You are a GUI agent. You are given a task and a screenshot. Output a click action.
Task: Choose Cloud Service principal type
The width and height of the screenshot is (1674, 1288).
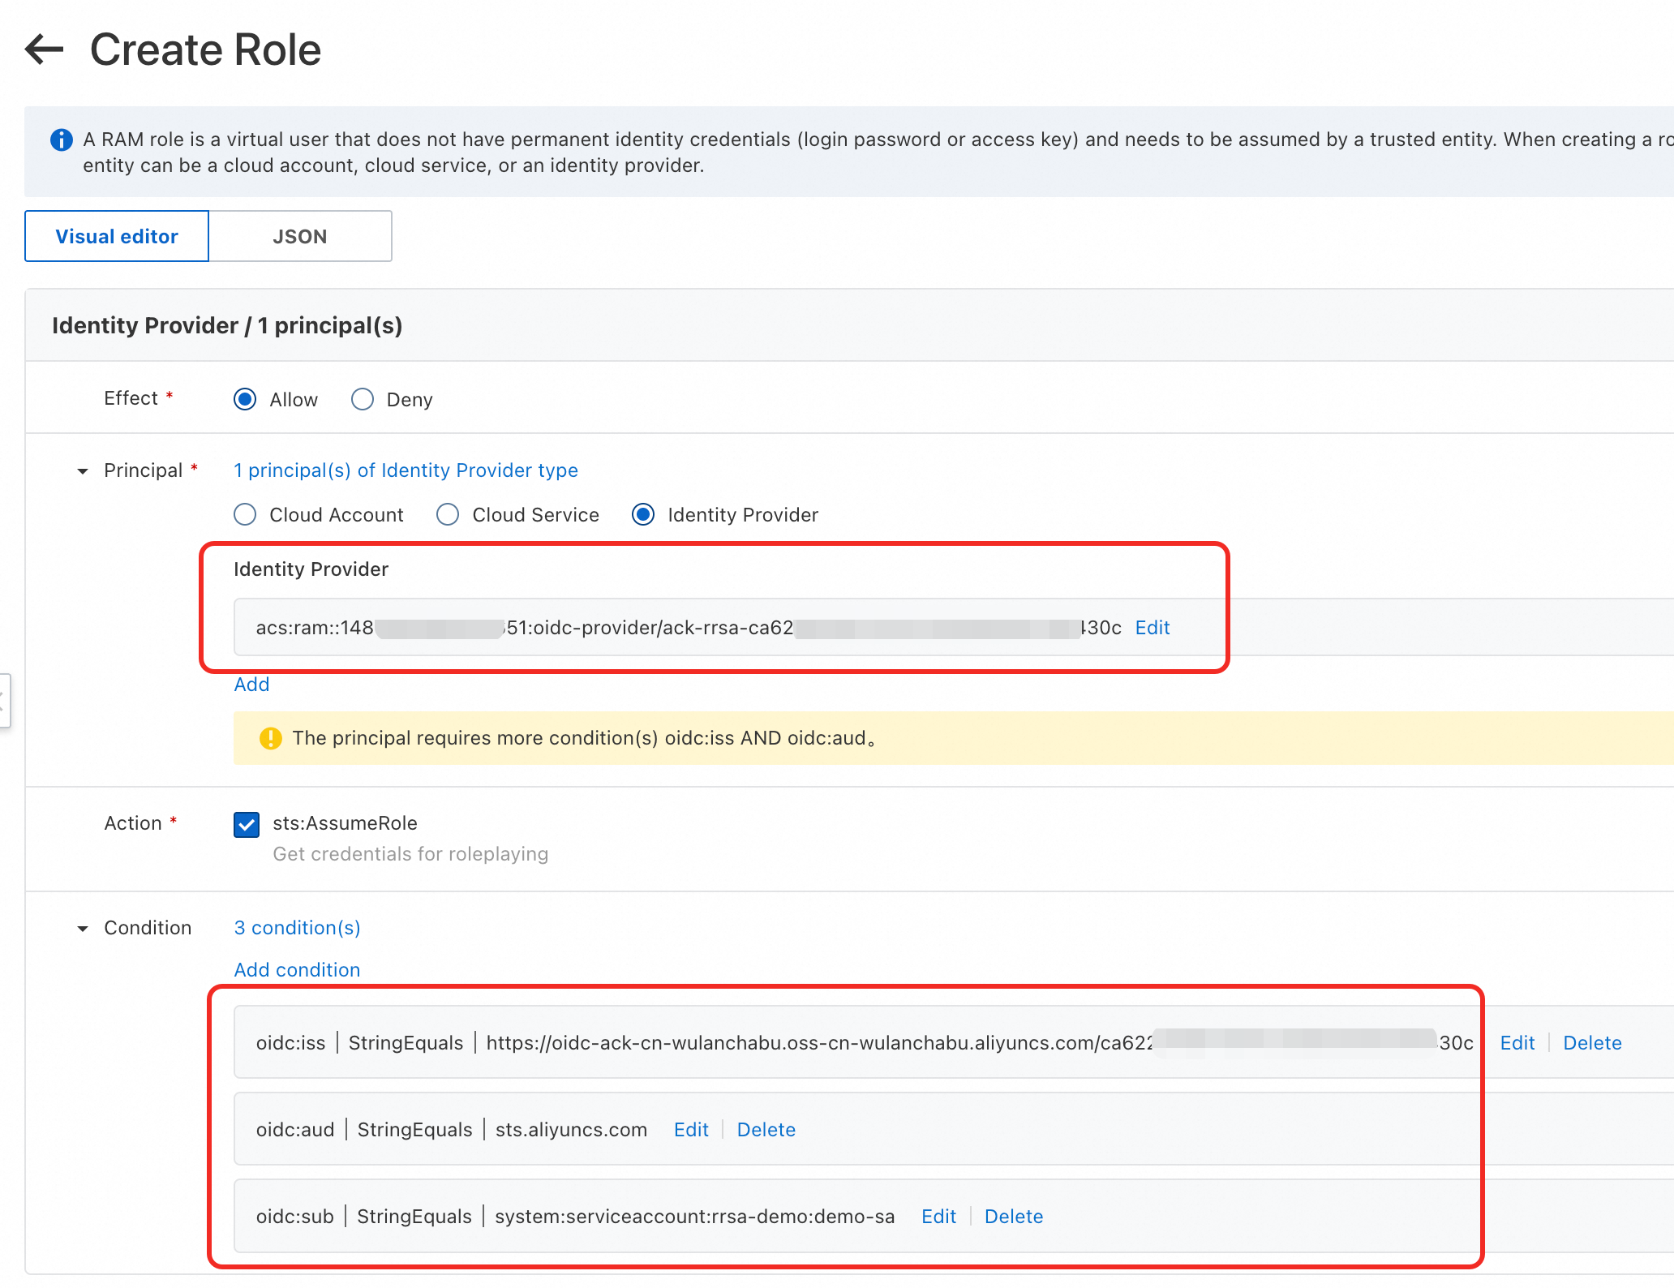pyautogui.click(x=448, y=515)
